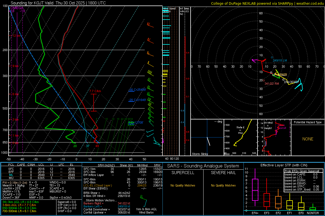
Task: Select the MU parcel row
Action: 42,178
